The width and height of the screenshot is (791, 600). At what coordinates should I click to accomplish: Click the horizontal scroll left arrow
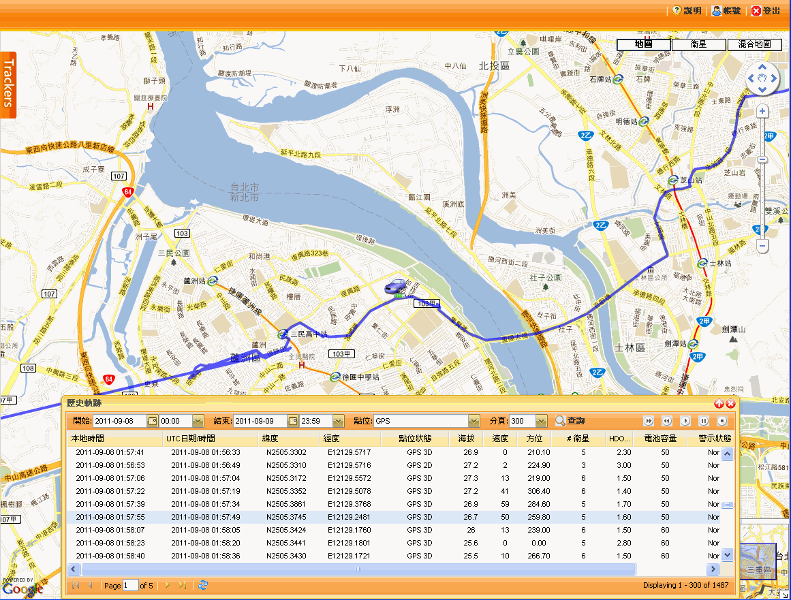(x=74, y=569)
